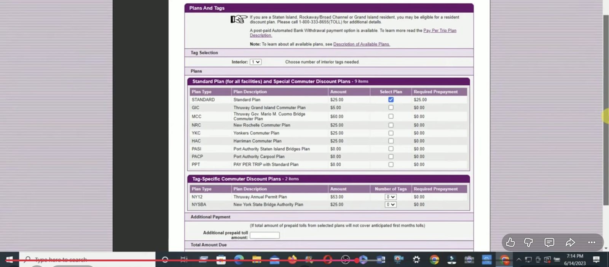Viewport: 609px width, 267px height.
Task: Check the PASI Staten Island Bridges Plan
Action: pos(391,149)
